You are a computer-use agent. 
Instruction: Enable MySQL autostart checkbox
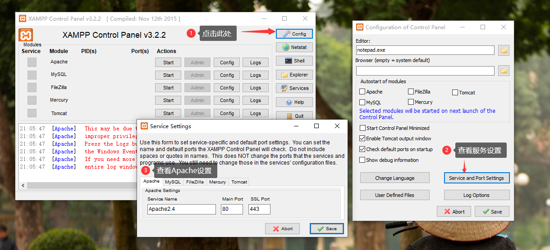(362, 102)
